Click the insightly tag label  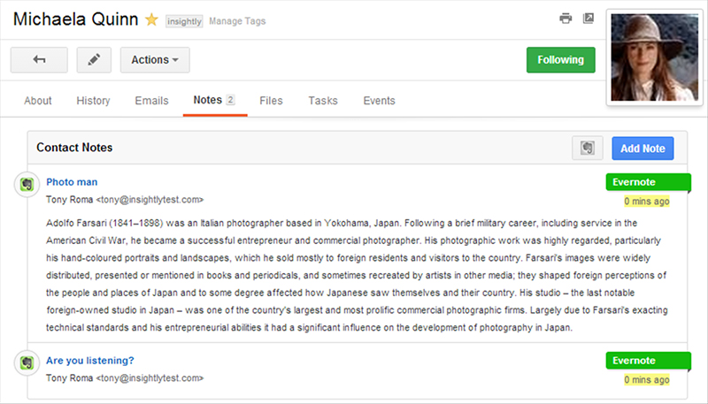click(183, 20)
